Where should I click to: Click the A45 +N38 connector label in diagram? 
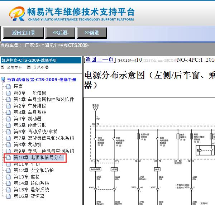click(95, 170)
